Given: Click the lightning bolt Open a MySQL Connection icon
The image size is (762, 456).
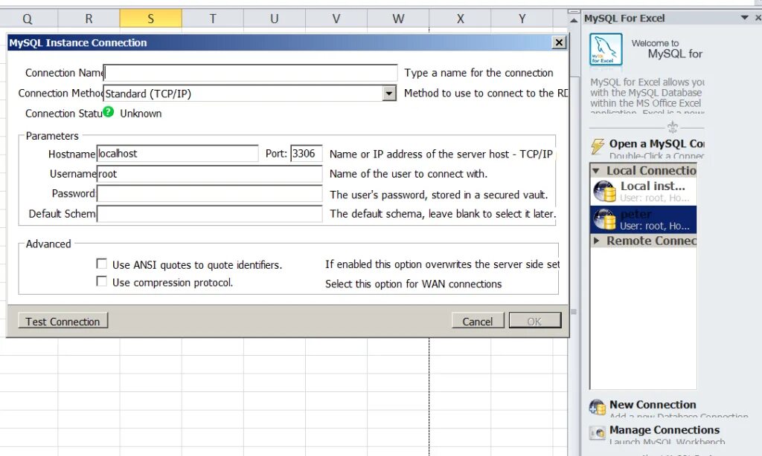Looking at the screenshot, I should (x=598, y=146).
